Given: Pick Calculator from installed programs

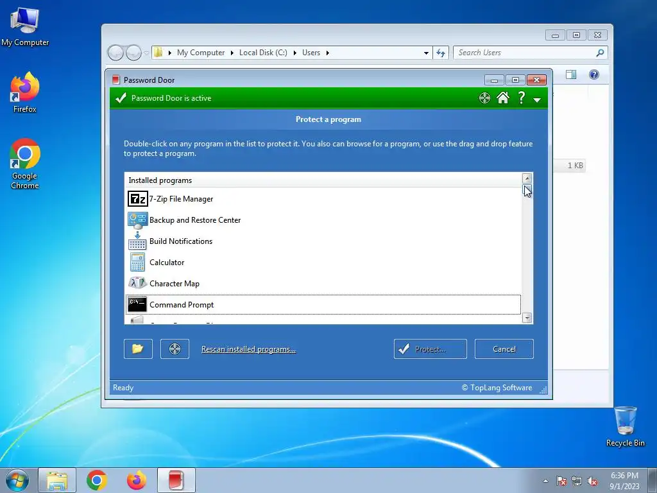Looking at the screenshot, I should click(323, 263).
